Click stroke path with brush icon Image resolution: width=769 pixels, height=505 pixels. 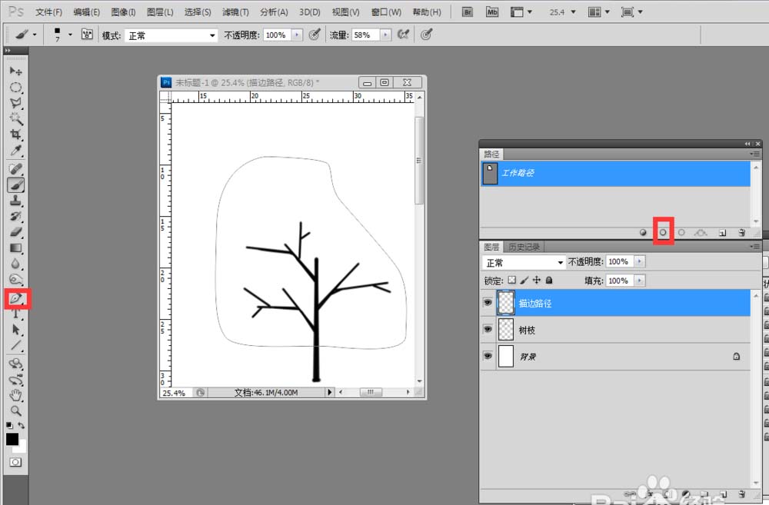pyautogui.click(x=663, y=232)
